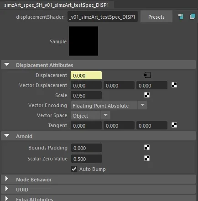Click the Scalar Zero Value field showing 0.500
This screenshot has width=198, height=201.
point(87,159)
